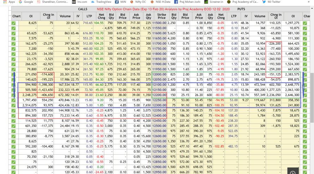
Task: Open the MJN bookmark
Action: click(x=120, y=2)
